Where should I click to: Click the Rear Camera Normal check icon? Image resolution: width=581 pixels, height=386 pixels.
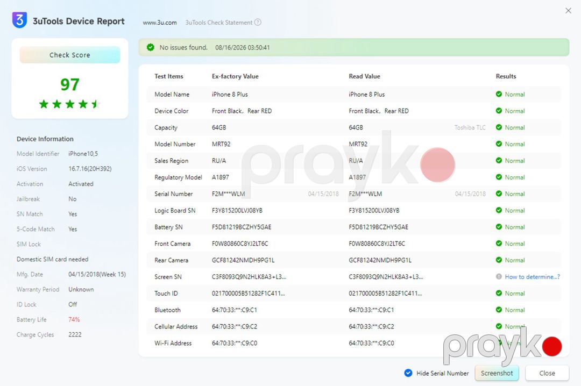click(499, 260)
